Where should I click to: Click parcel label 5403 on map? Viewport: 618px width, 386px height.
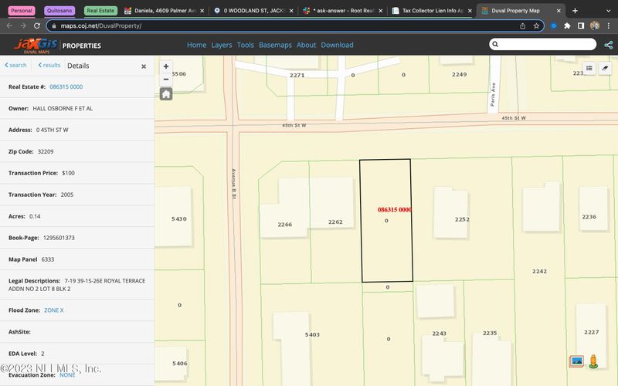(312, 335)
